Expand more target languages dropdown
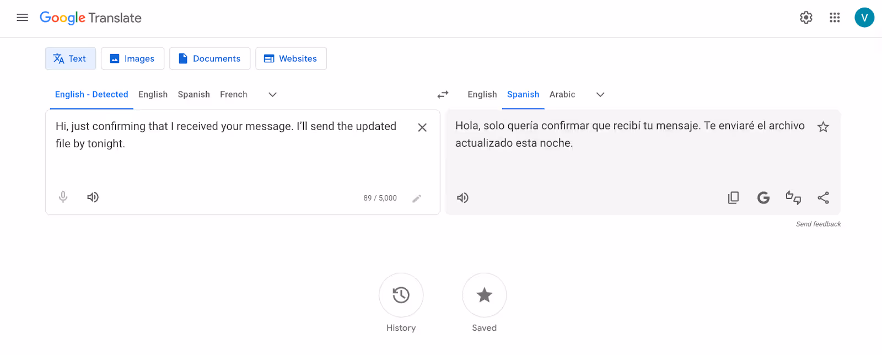 click(x=600, y=95)
